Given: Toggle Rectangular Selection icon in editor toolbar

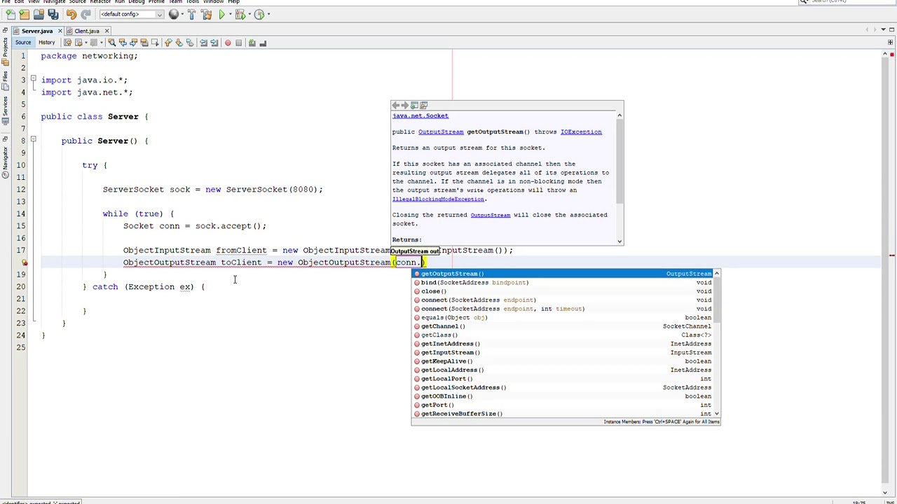Looking at the screenshot, I should click(x=155, y=43).
